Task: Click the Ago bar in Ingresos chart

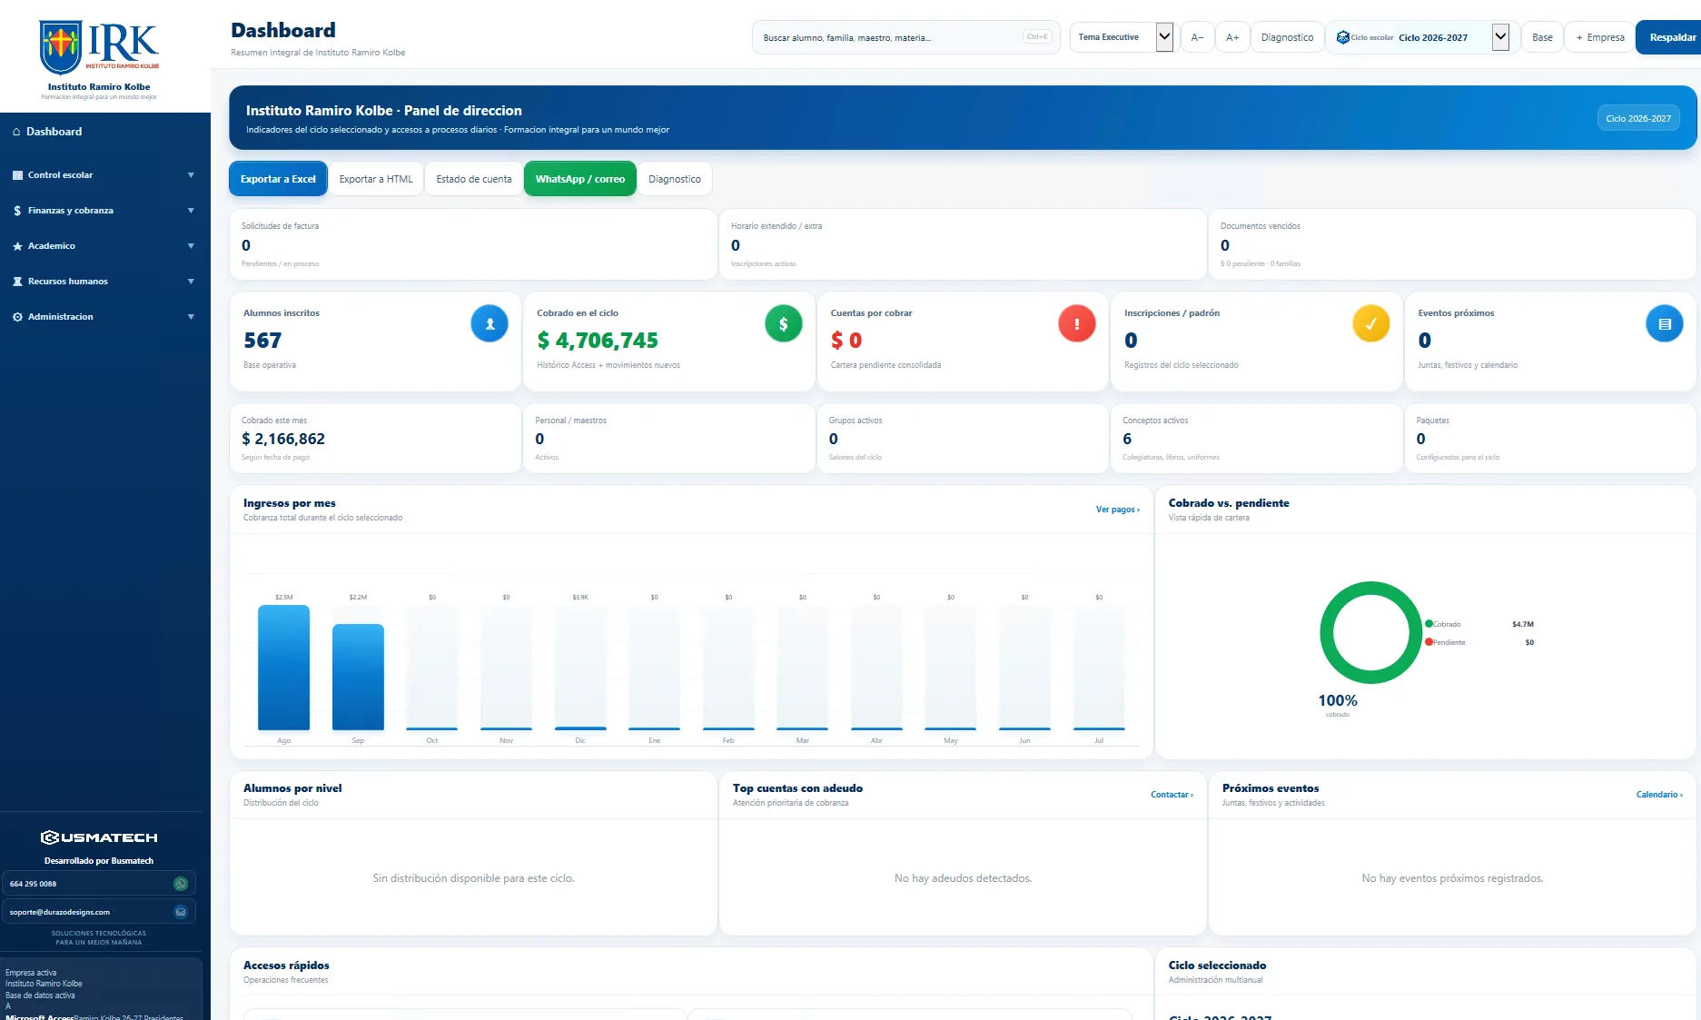Action: tap(283, 668)
